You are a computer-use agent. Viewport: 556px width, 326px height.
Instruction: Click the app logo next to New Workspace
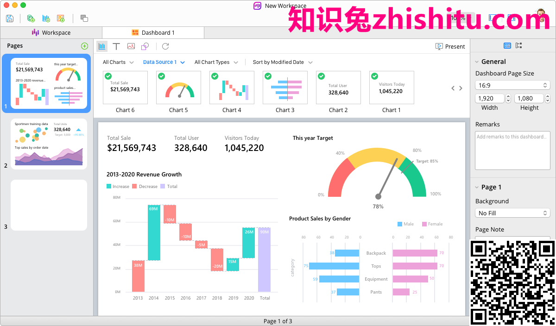pyautogui.click(x=258, y=6)
